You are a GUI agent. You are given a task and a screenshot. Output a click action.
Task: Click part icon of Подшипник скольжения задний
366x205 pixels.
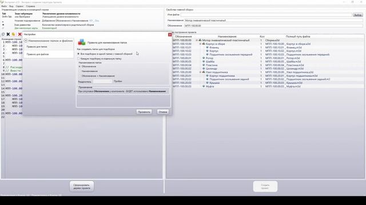(207, 79)
